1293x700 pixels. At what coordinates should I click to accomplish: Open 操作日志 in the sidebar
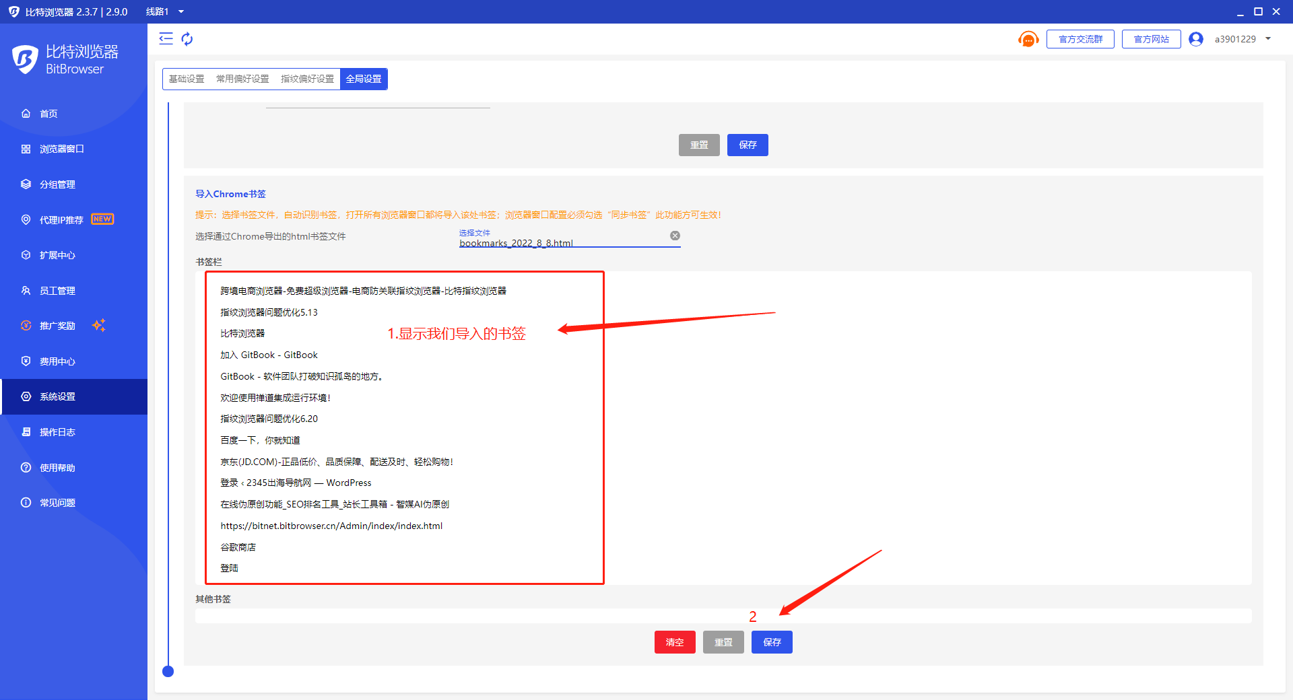[x=57, y=432]
